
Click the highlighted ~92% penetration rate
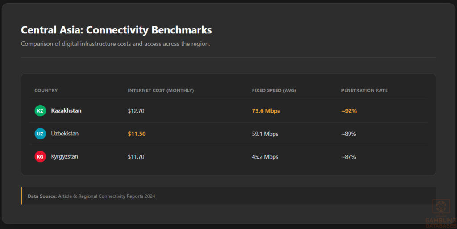[349, 111]
